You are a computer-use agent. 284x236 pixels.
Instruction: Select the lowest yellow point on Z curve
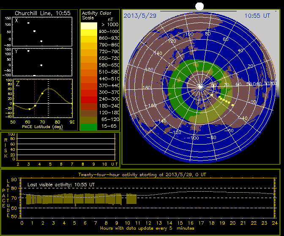point(30,109)
